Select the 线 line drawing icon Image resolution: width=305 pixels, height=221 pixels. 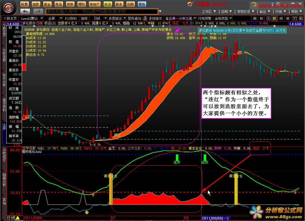click(x=281, y=18)
